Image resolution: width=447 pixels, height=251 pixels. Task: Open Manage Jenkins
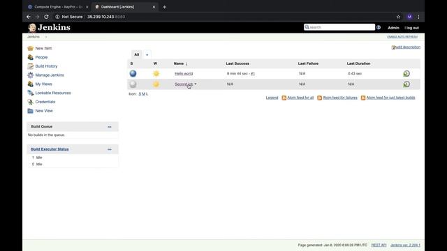tap(50, 75)
